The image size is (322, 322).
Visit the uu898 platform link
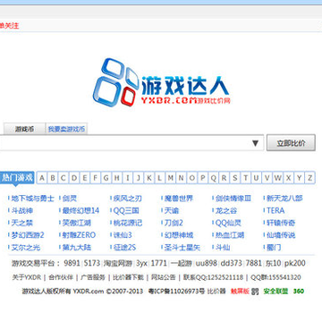point(207,263)
